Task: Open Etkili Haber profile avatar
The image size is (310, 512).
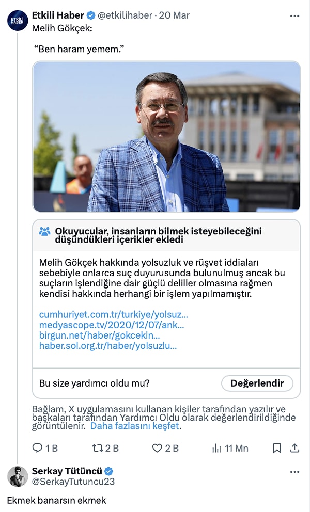Action: click(18, 21)
